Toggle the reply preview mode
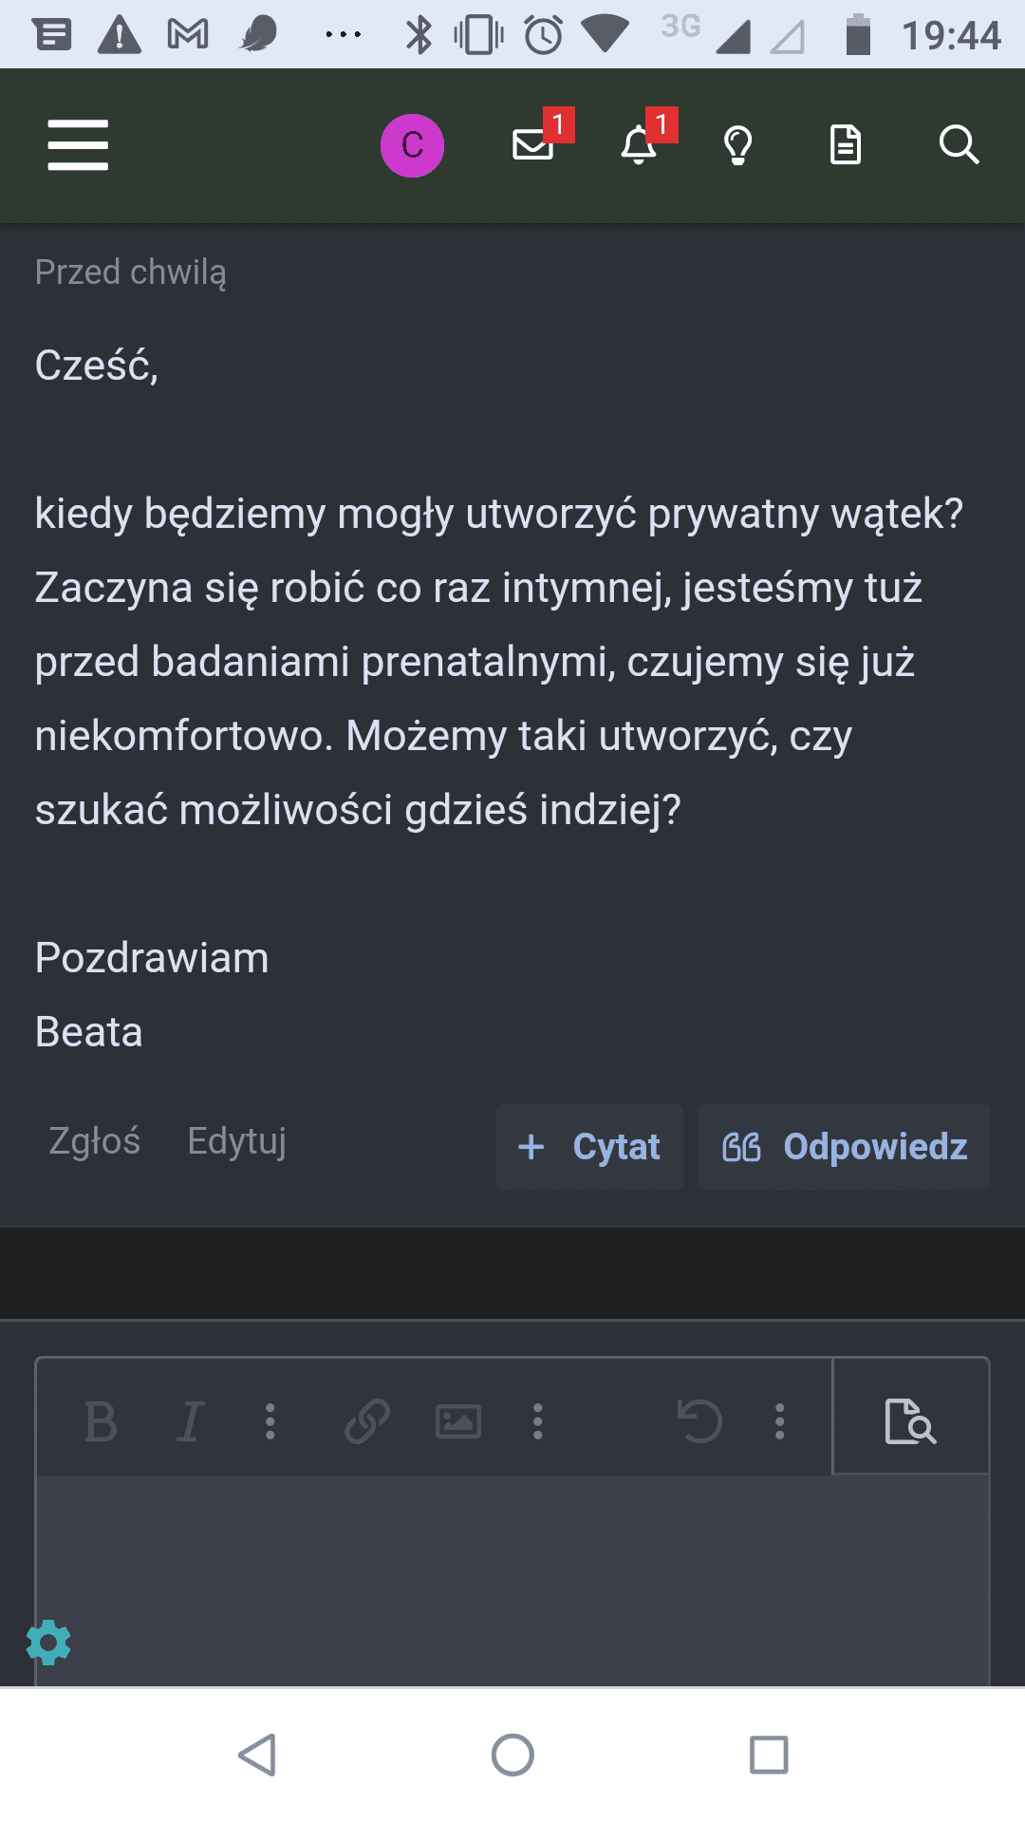Viewport: 1025px width, 1823px height. (x=910, y=1422)
